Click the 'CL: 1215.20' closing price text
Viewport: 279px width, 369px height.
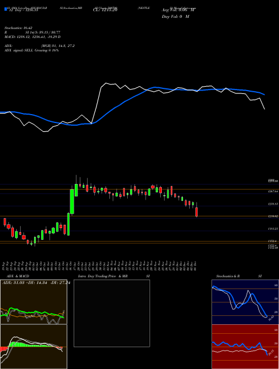[x=105, y=10]
